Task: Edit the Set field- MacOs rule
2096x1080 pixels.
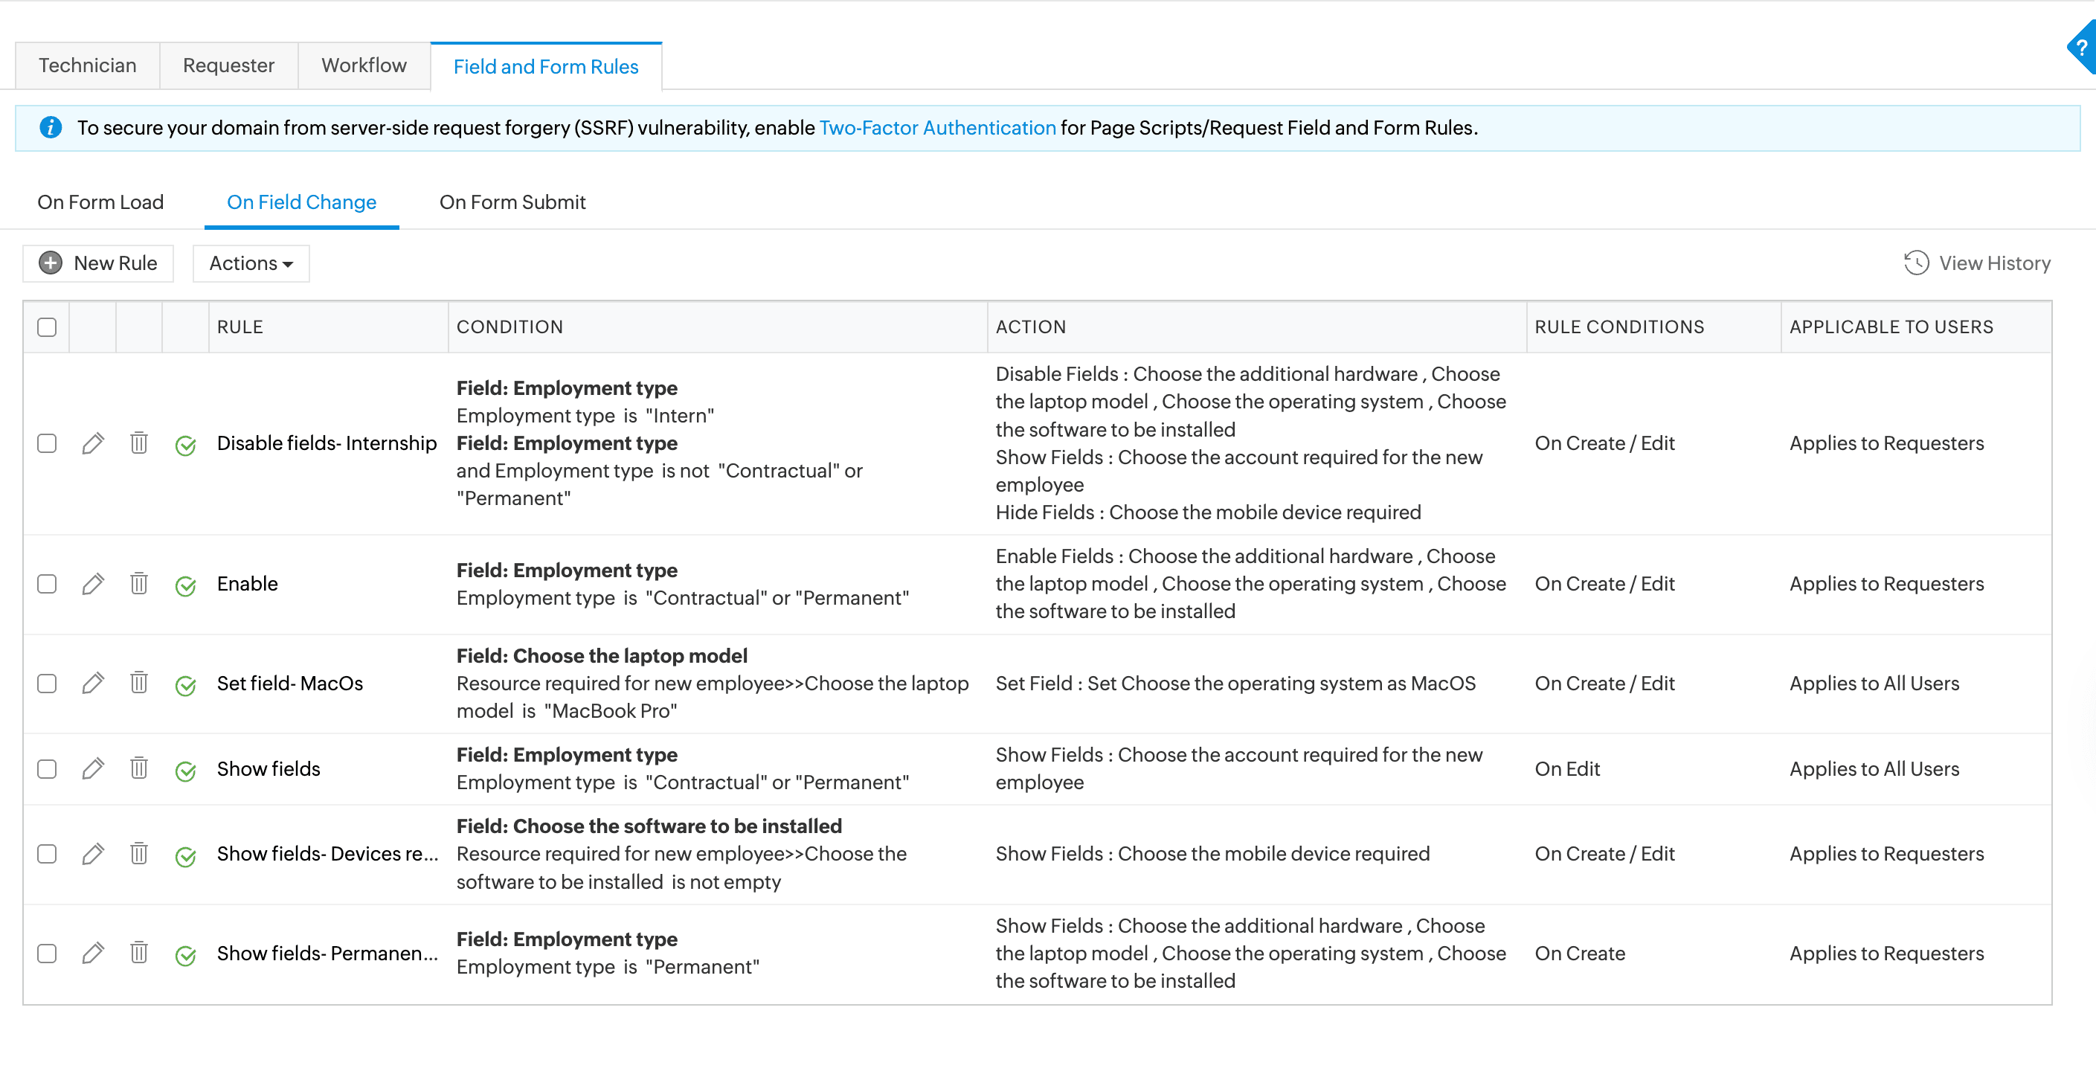Action: (x=93, y=684)
